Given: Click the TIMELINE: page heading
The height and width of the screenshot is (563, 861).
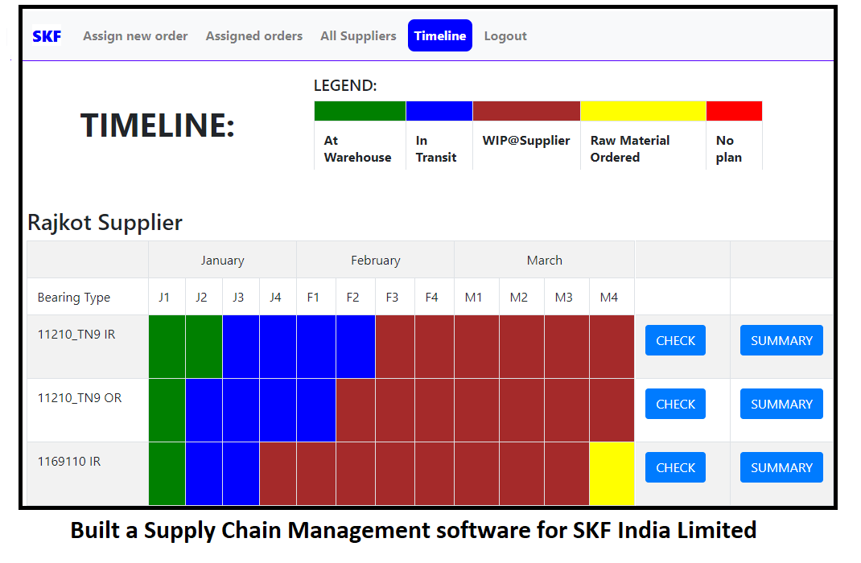Looking at the screenshot, I should 158,125.
